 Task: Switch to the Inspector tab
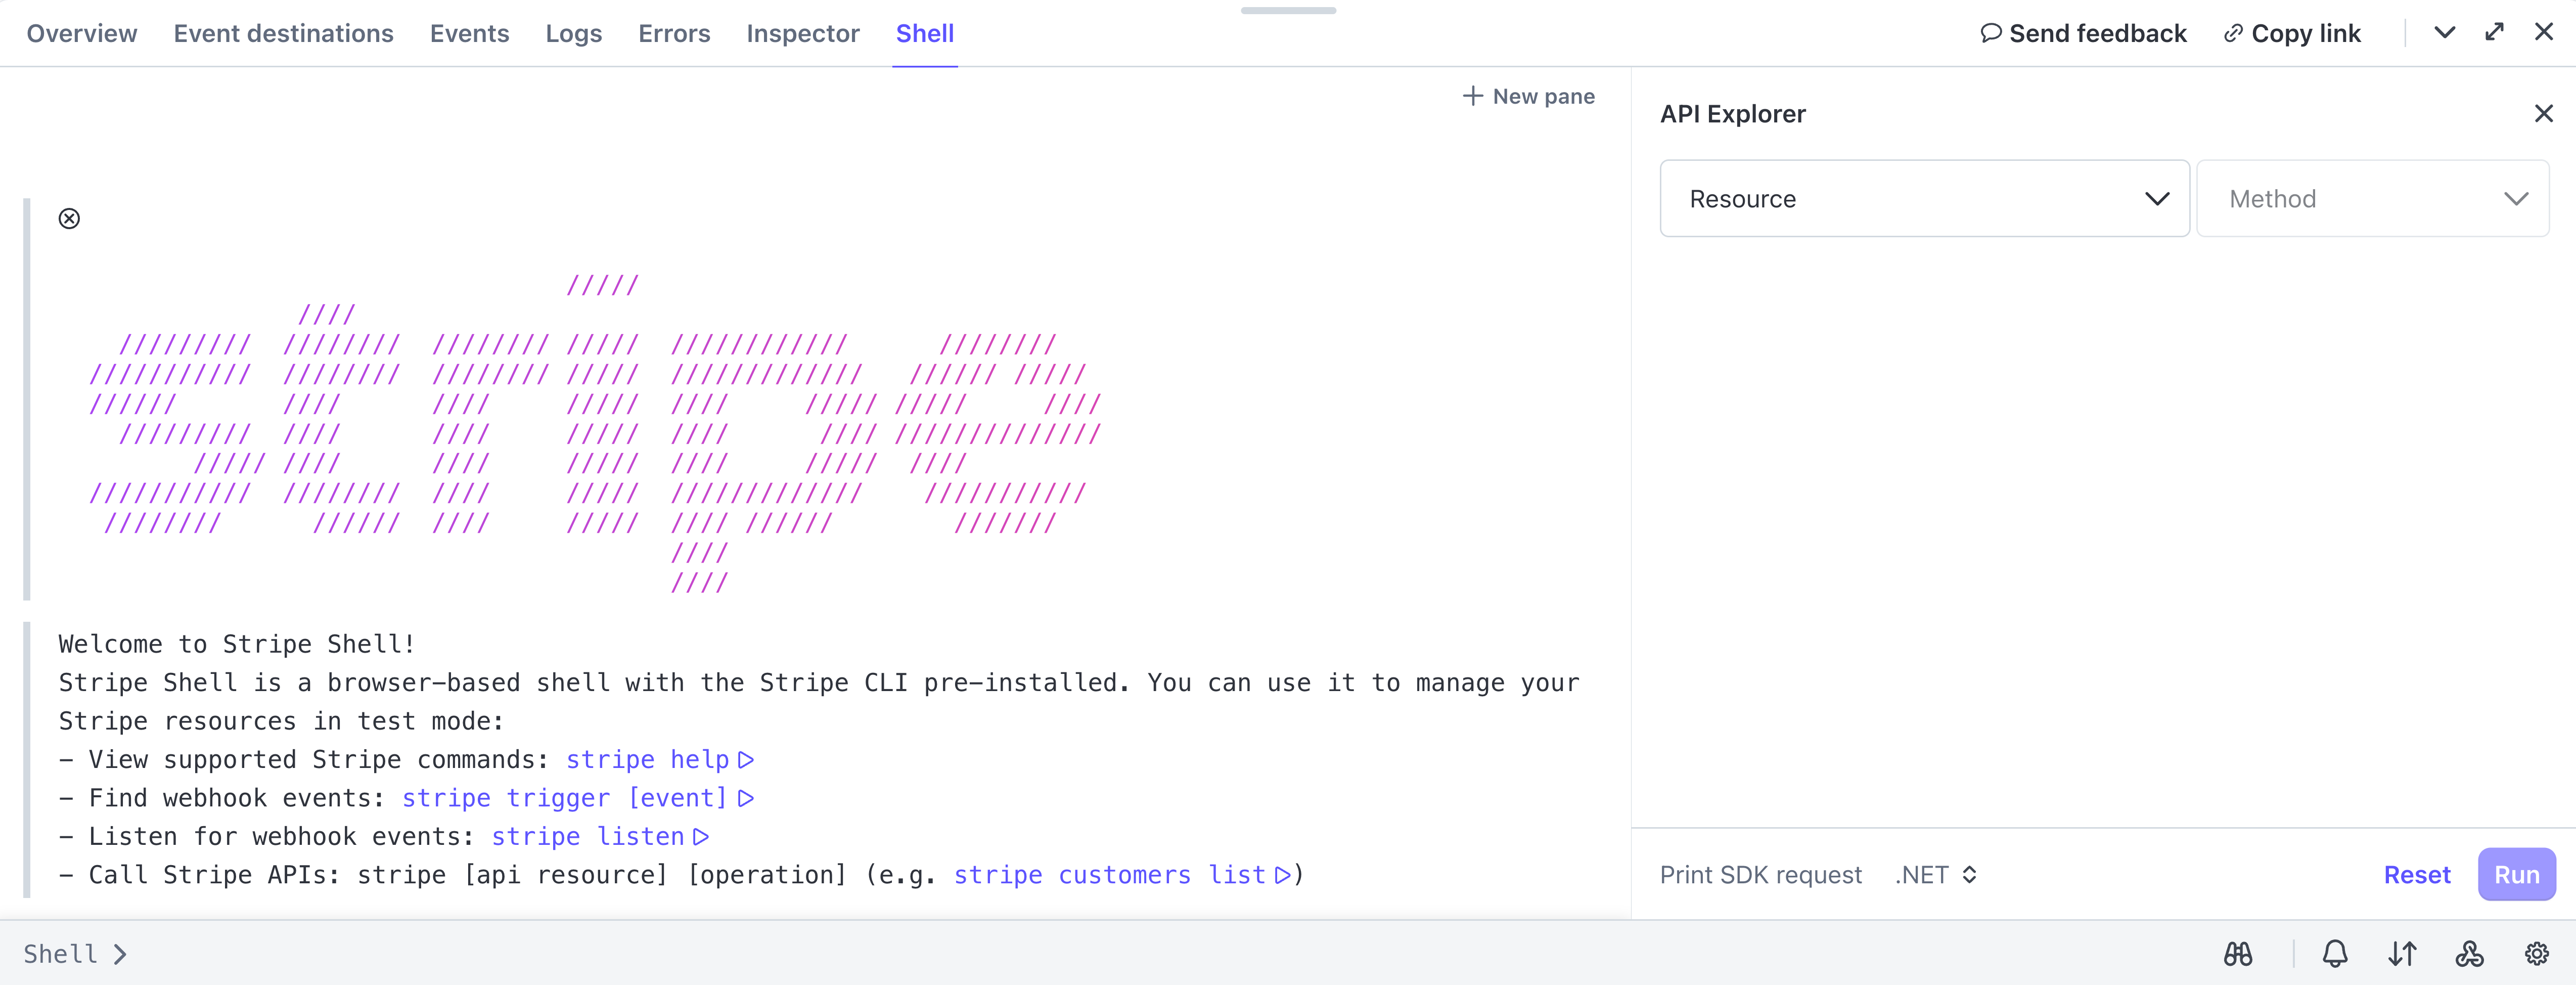[x=802, y=33]
